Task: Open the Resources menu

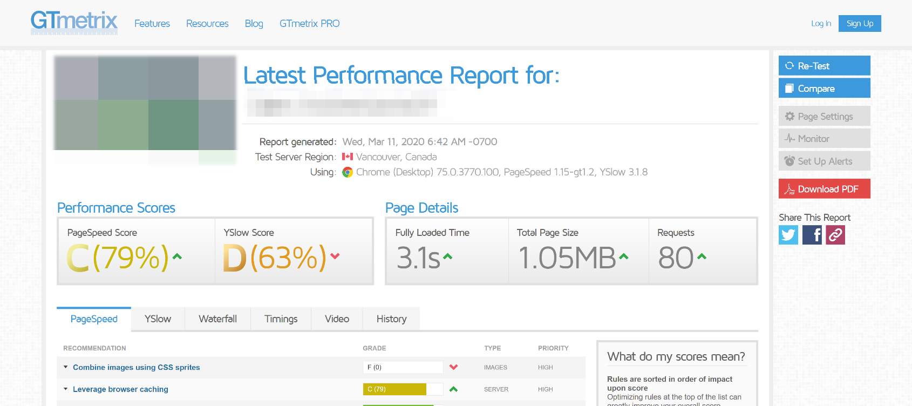Action: (207, 23)
